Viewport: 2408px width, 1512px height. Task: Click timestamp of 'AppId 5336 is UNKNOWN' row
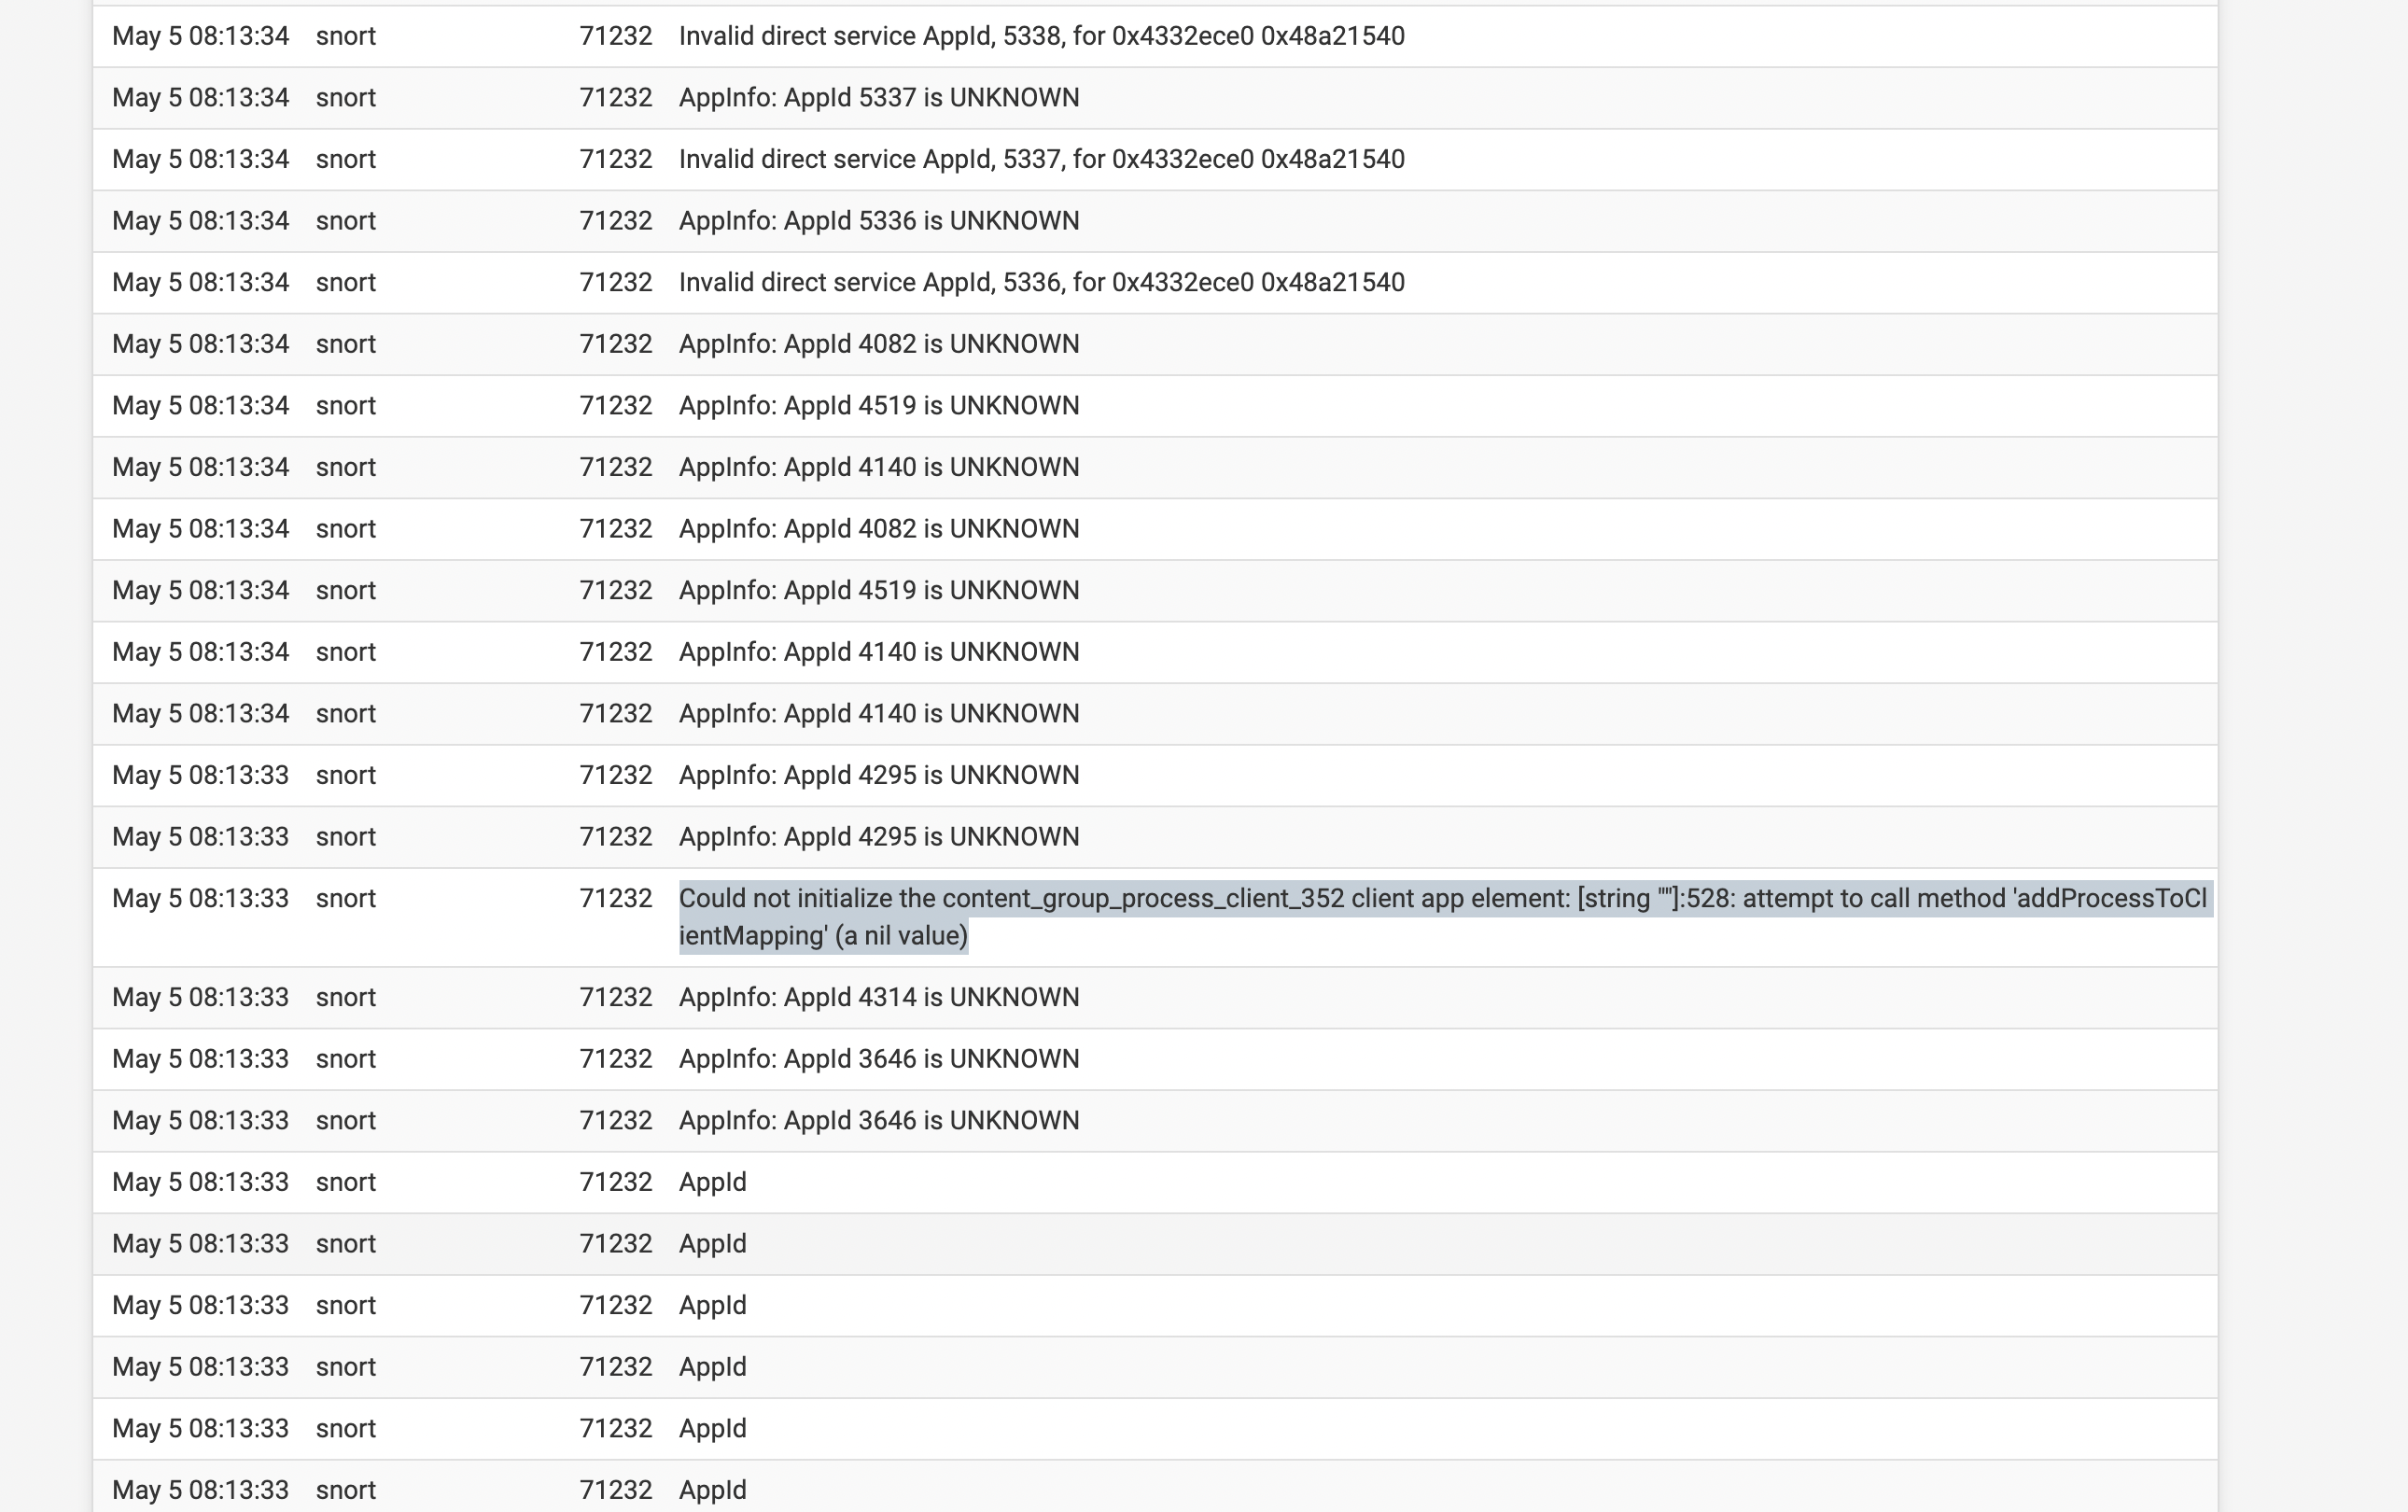[200, 221]
